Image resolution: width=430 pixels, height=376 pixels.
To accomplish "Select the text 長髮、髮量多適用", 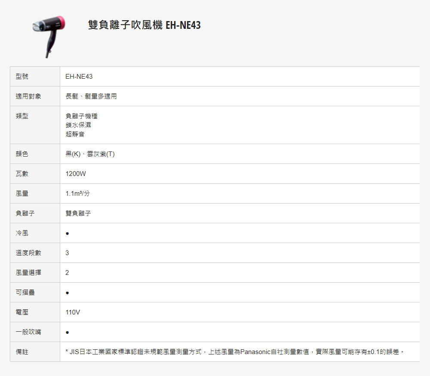I will point(91,96).
